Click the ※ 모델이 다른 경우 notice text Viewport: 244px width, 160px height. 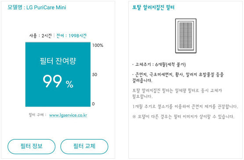click(183, 117)
